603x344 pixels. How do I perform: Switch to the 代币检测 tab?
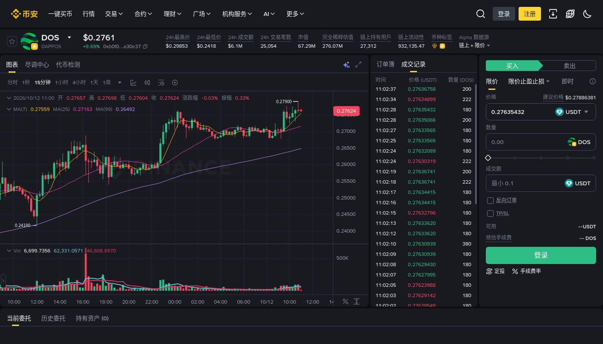(x=68, y=64)
